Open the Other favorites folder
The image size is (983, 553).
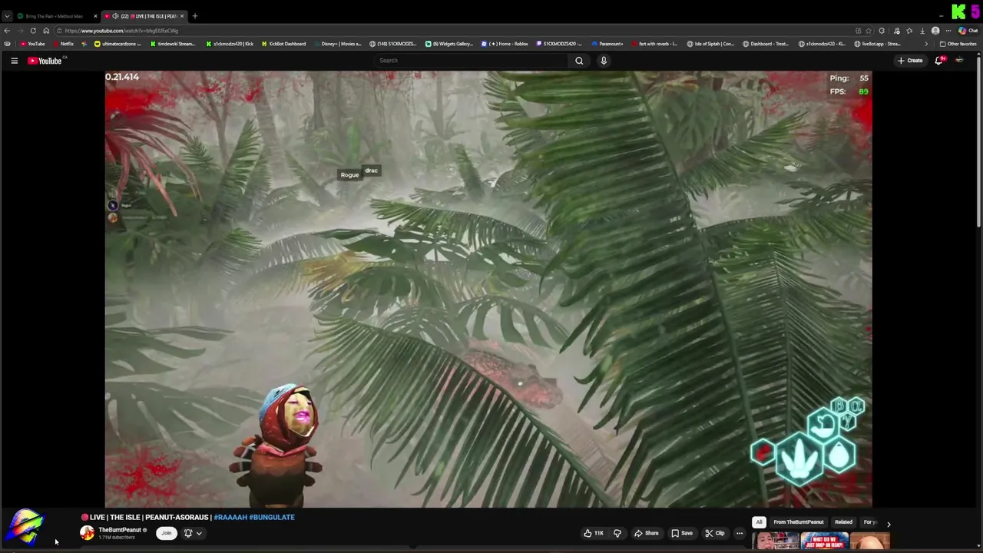[x=958, y=44]
